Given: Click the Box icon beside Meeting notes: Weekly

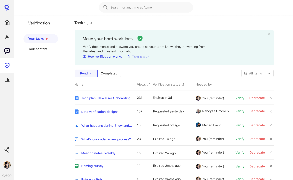Looking at the screenshot, I should (76, 153).
